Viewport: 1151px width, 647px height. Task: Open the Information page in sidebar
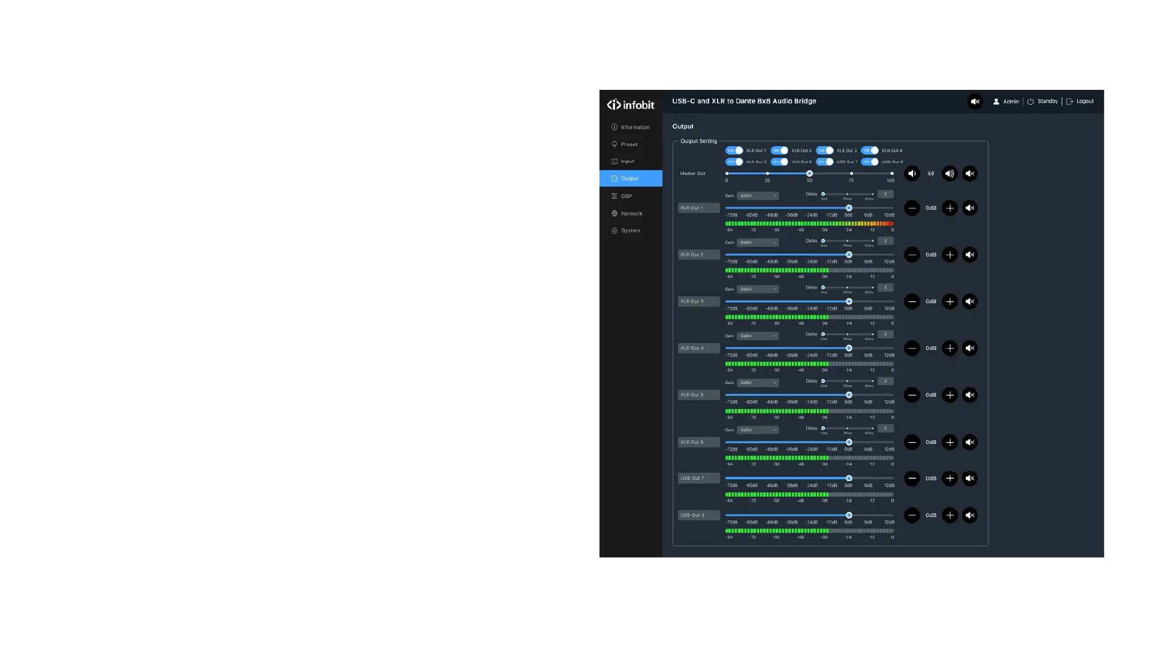click(631, 127)
